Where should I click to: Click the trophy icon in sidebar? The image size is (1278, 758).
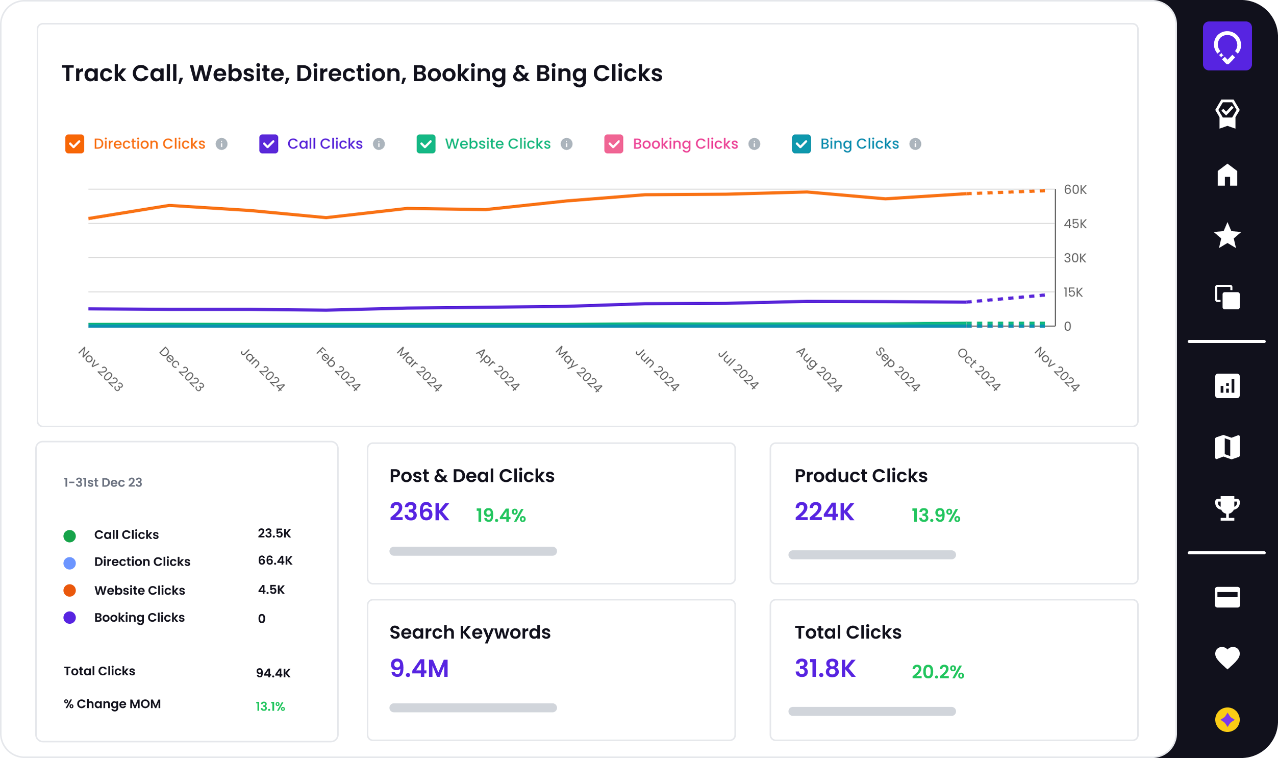click(x=1227, y=508)
